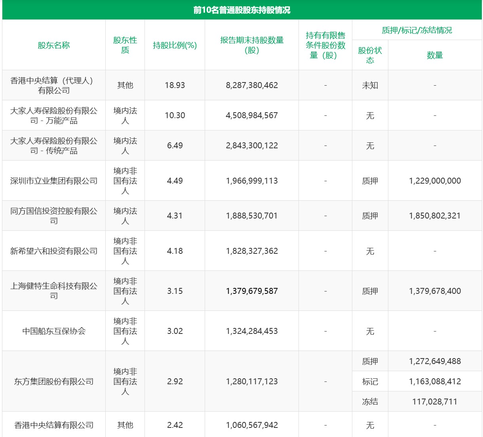Click the 2,843,300,122 share count

click(252, 146)
